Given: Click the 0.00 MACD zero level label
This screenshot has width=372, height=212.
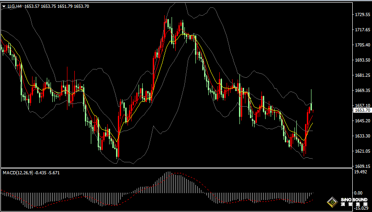Looking at the screenshot, I should (359, 193).
